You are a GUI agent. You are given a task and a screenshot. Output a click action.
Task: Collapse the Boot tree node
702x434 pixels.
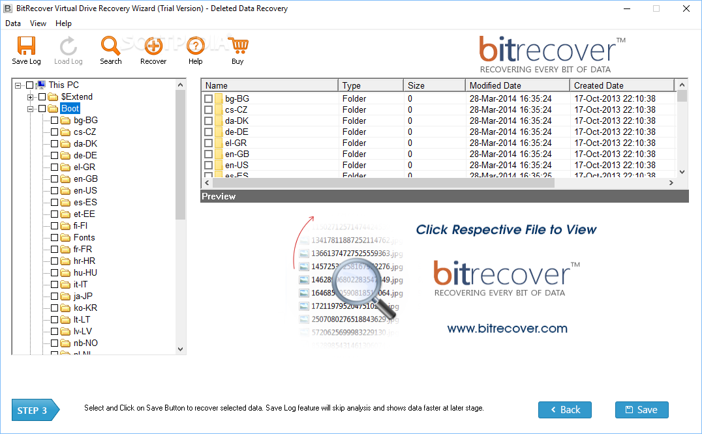(31, 109)
